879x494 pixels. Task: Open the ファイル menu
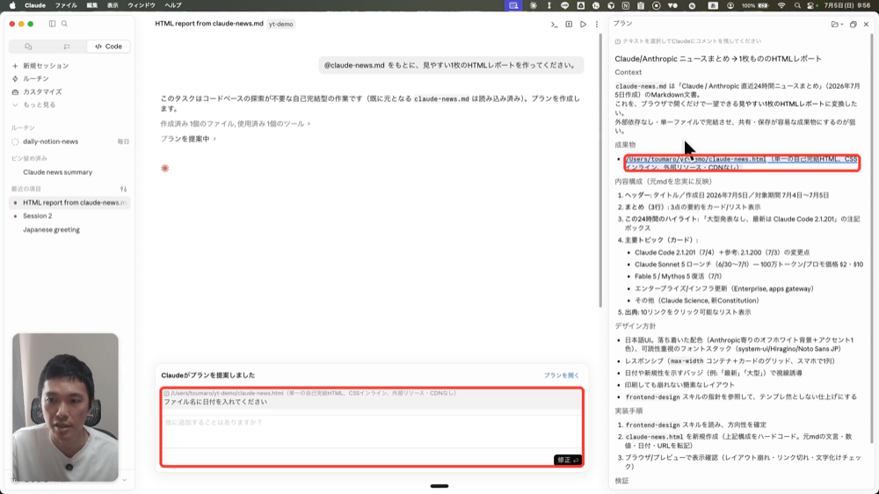66,5
